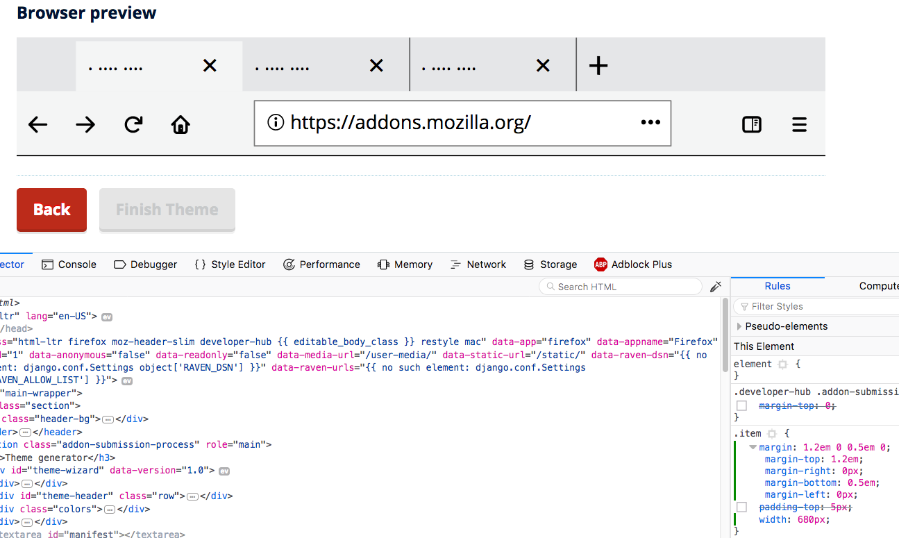Screen dimensions: 899x538
Task: Click the back arrow in the preview toolbar
Action: coord(38,125)
